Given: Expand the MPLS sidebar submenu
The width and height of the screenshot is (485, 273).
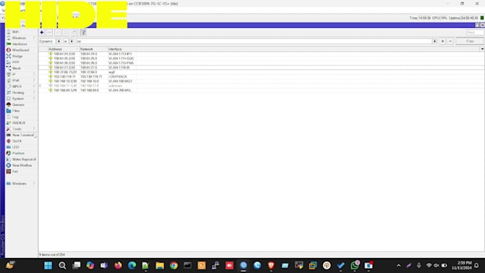Looking at the screenshot, I should coord(16,86).
